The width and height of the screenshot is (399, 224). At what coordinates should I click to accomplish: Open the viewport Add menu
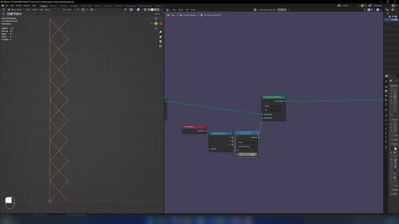point(41,10)
